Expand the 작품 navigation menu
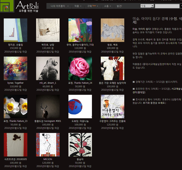 click(78, 6)
